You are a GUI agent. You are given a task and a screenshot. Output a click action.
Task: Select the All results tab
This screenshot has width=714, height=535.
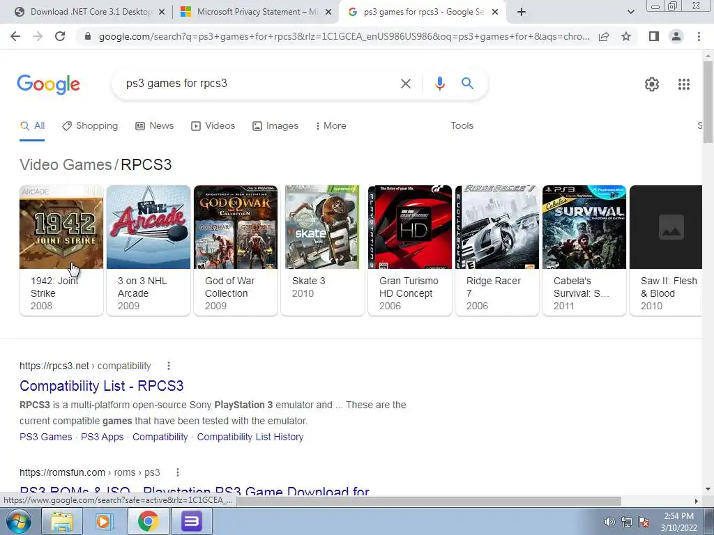coord(32,126)
